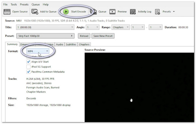Click the AAC (avcodec), Stereo track text
Image resolution: width=196 pixels, height=124 pixels.
click(x=39, y=83)
